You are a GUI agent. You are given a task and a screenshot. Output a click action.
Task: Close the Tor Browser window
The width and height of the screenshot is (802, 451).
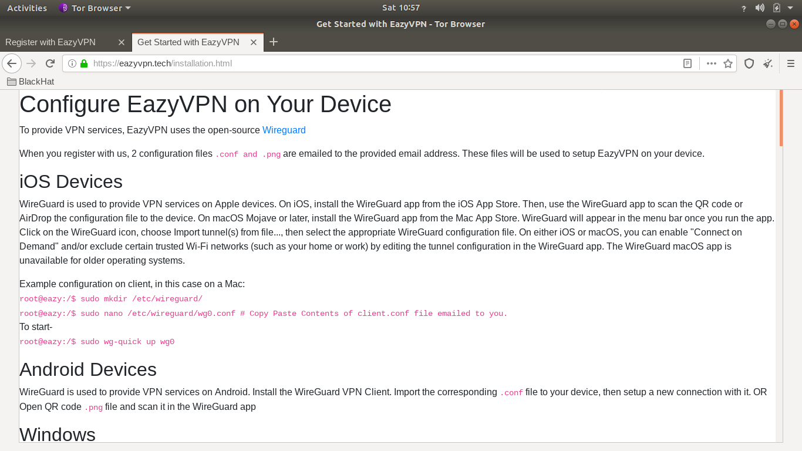(x=794, y=24)
